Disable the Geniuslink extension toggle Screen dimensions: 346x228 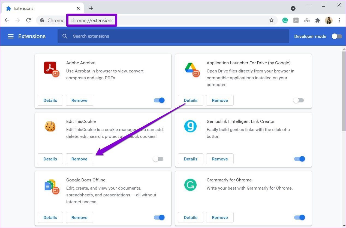pyautogui.click(x=300, y=159)
